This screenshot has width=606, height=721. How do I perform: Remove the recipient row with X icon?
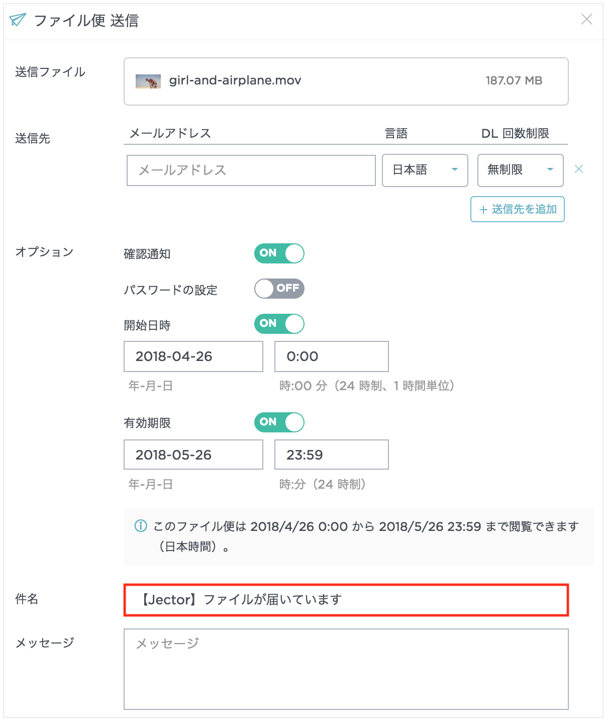(579, 169)
